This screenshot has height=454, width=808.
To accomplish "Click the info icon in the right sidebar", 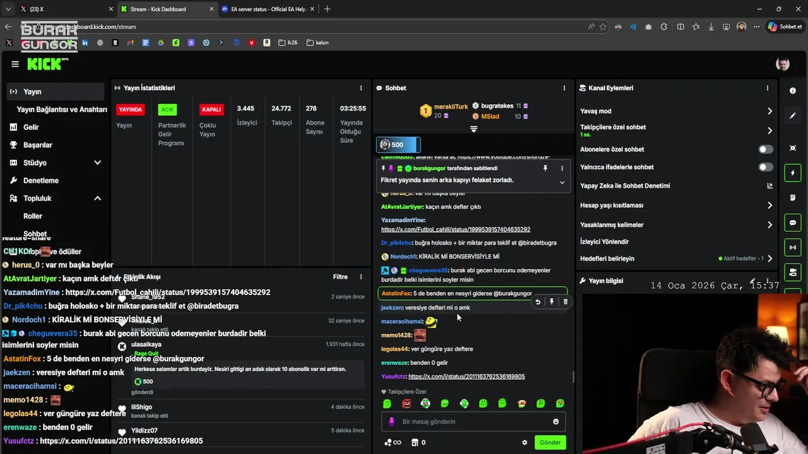I will (x=793, y=91).
